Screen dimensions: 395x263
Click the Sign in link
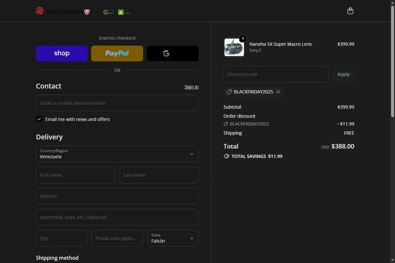(192, 87)
